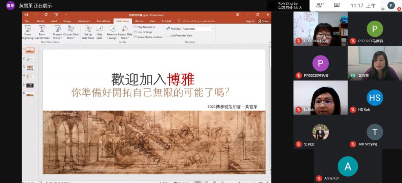Open Set Up Slide Show dialog
The image size is (402, 183).
coord(88,32)
